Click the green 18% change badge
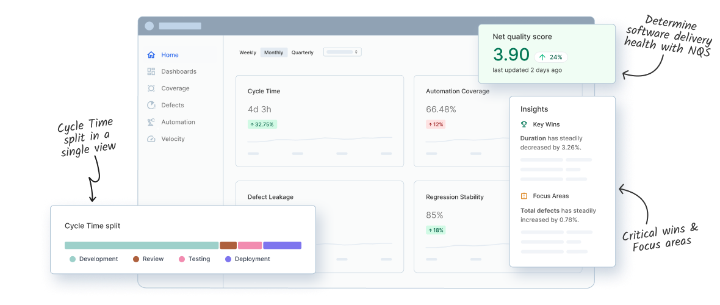 (435, 230)
